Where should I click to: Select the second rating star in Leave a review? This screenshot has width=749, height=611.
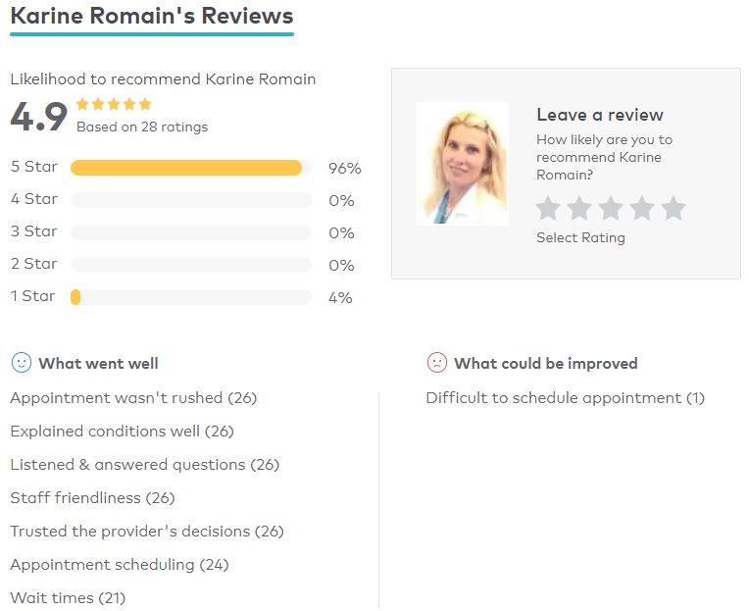click(579, 208)
